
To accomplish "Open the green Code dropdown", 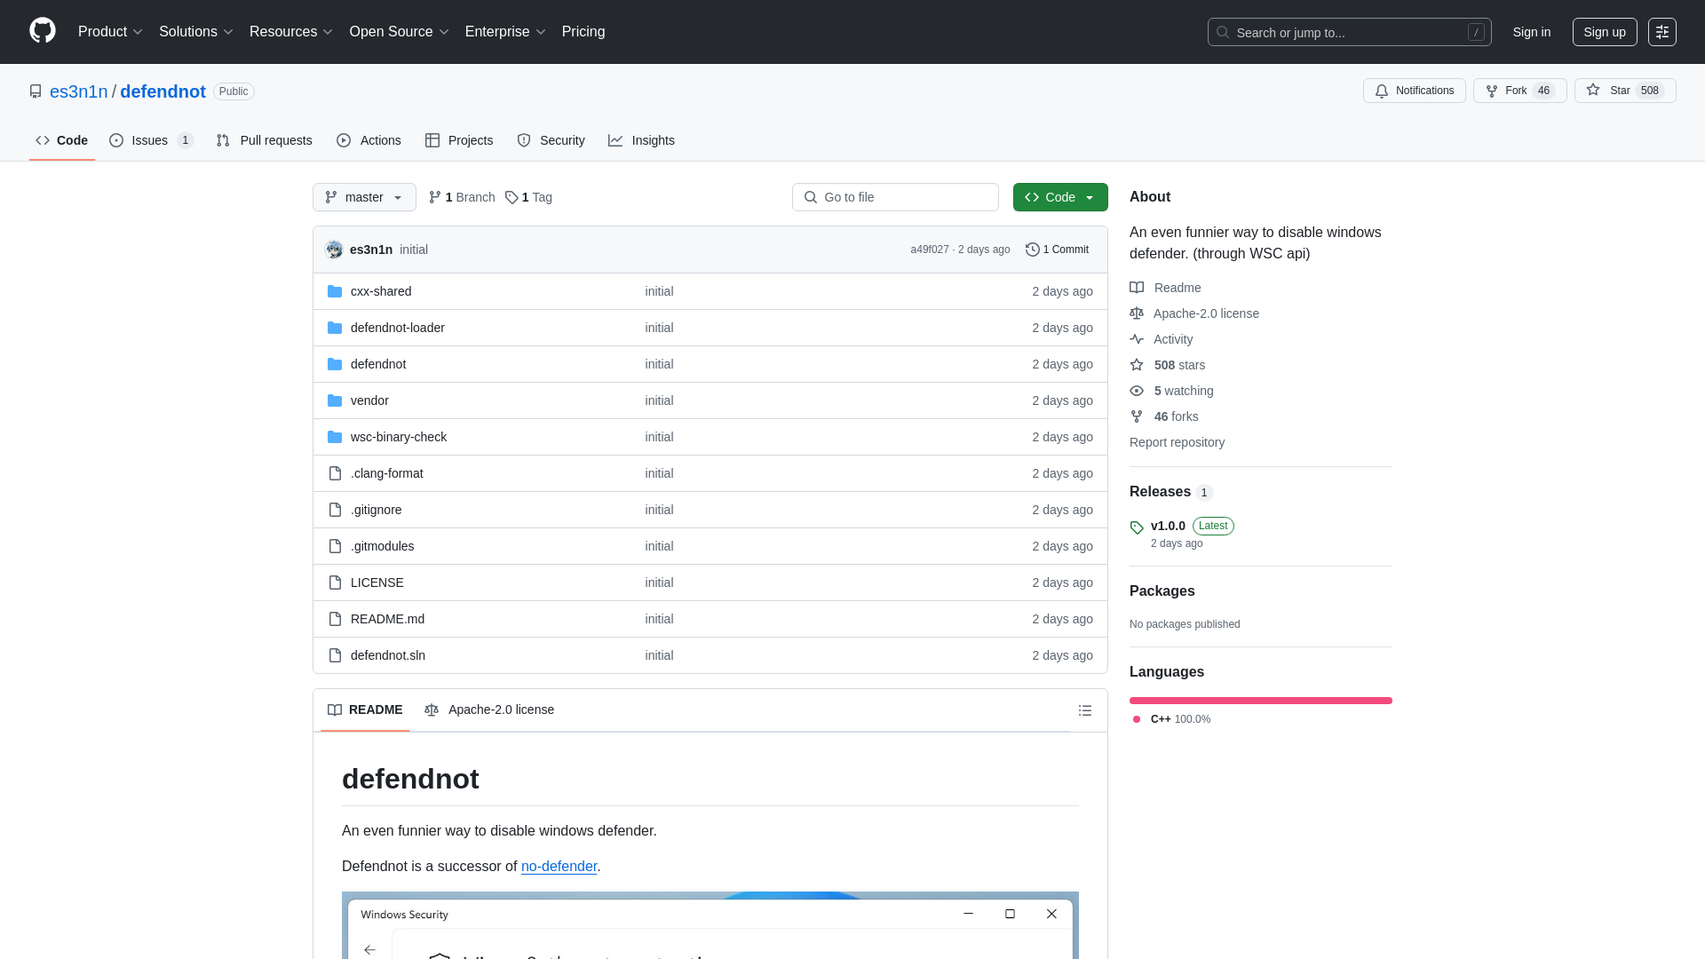I will [1060, 197].
